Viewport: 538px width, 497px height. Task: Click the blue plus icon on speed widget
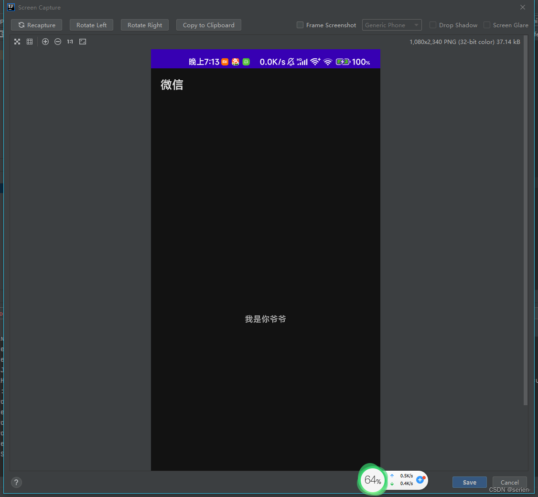coord(420,480)
